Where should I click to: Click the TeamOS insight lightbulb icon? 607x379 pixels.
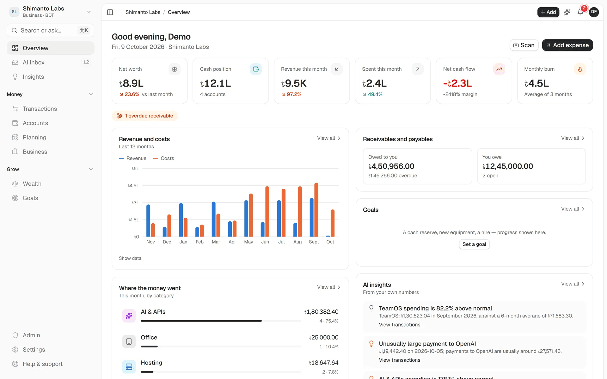tap(371, 308)
